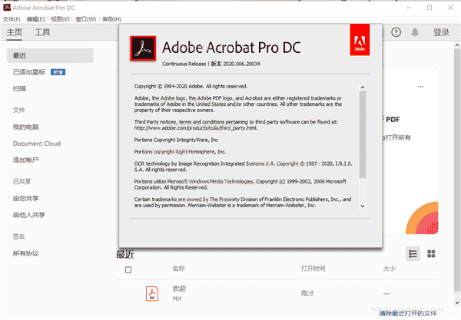
Task: Open the notifications bell icon
Action: point(416,32)
